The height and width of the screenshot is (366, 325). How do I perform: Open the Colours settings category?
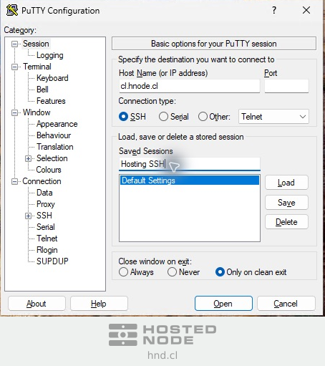(49, 170)
